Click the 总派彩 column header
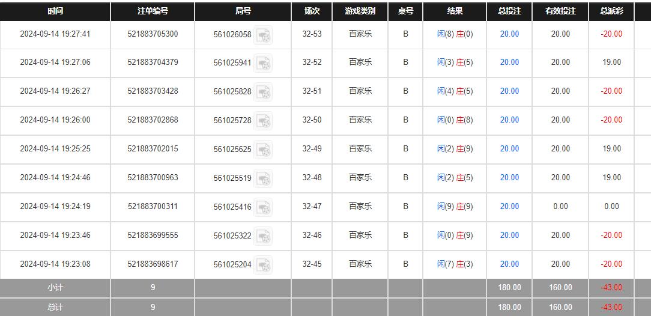This screenshot has height=316, width=651. pos(611,11)
